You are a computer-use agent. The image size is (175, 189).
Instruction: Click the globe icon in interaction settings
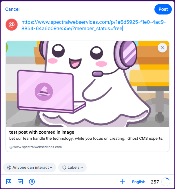9,167
